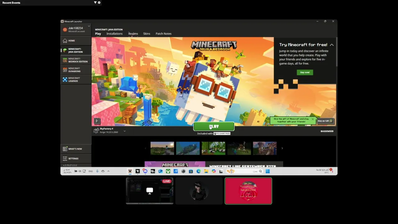Screen dimensions: 398x224
Task: Open Minecraft Dungeons in the sidebar
Action: point(76,70)
